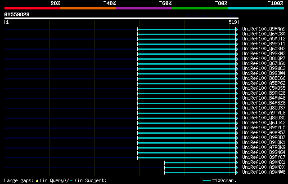Click the arrowhead ending the UniRef100_A9XNX0 alignment
The width and height of the screenshot is (288, 184).
[237, 167]
